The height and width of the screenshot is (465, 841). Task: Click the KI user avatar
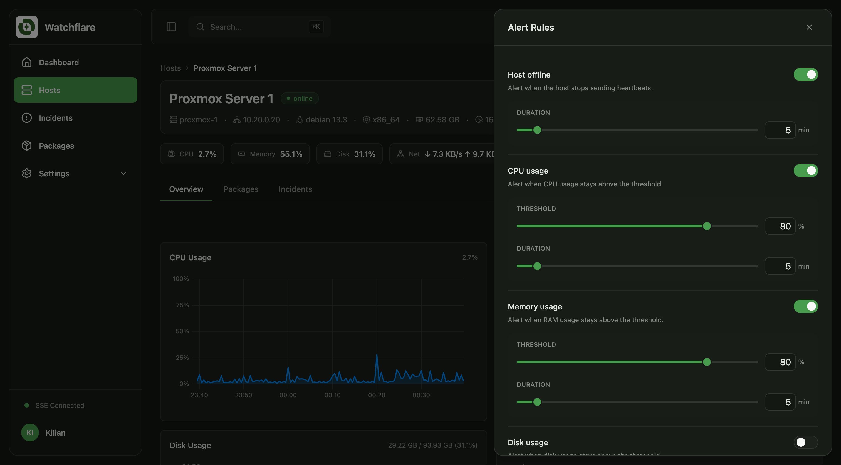pyautogui.click(x=30, y=432)
